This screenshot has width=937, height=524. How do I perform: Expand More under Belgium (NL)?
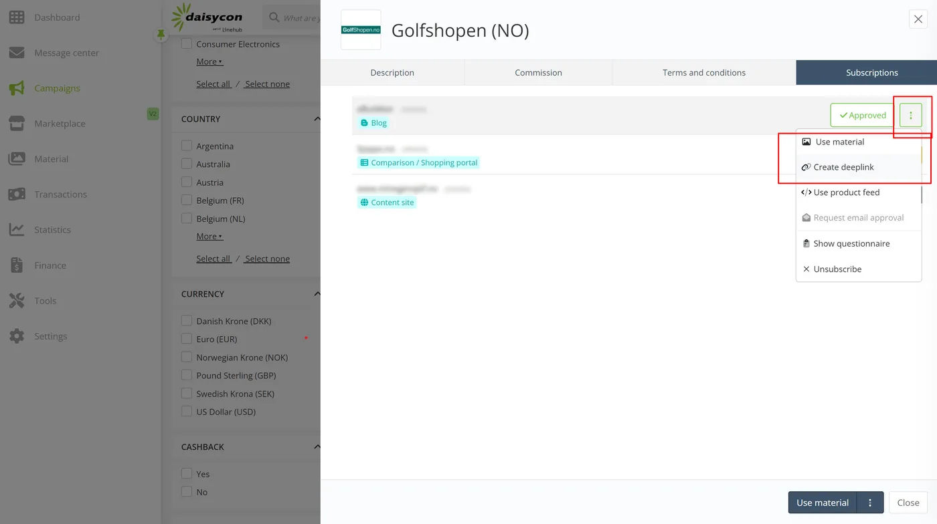[209, 237]
